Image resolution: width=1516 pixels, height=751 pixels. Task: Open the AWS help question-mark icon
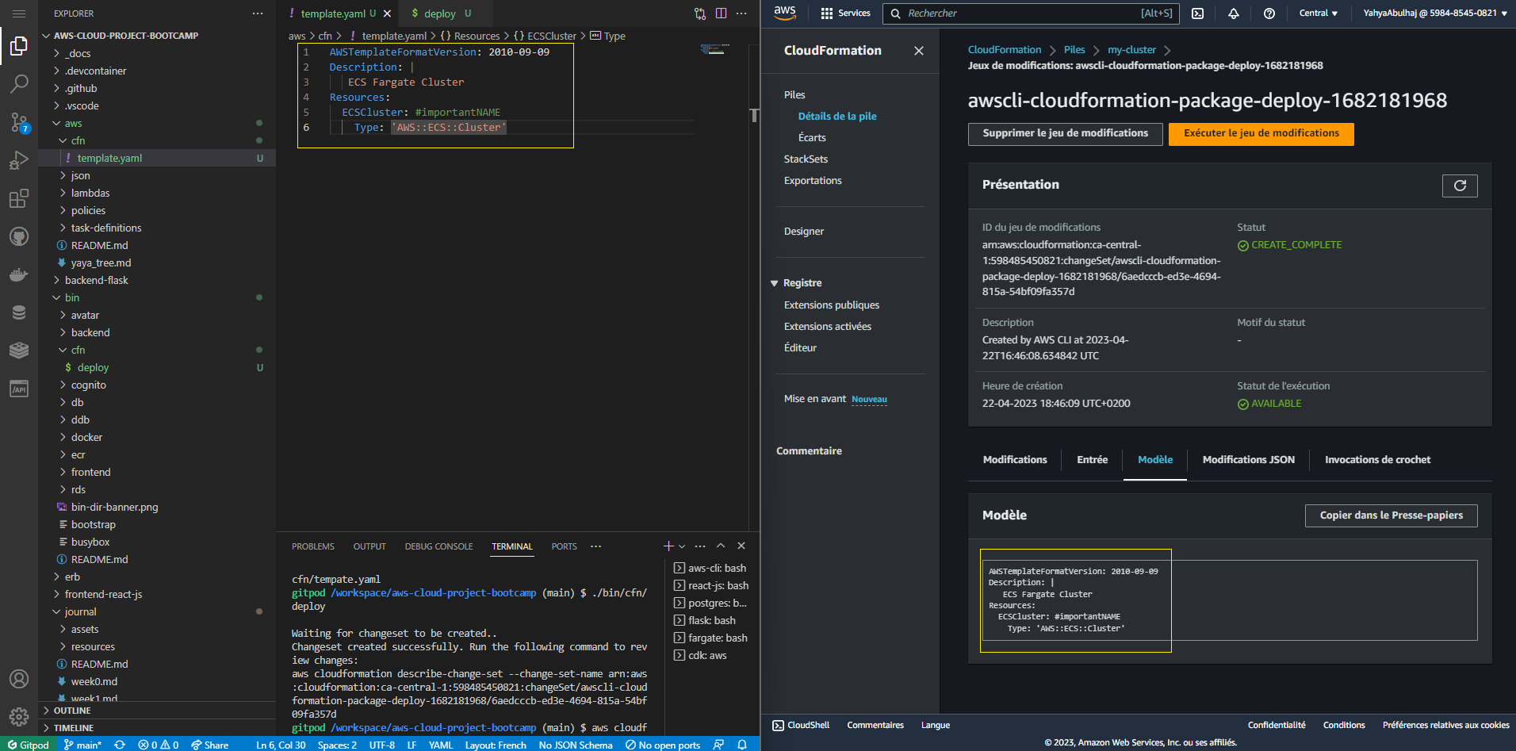(x=1269, y=13)
